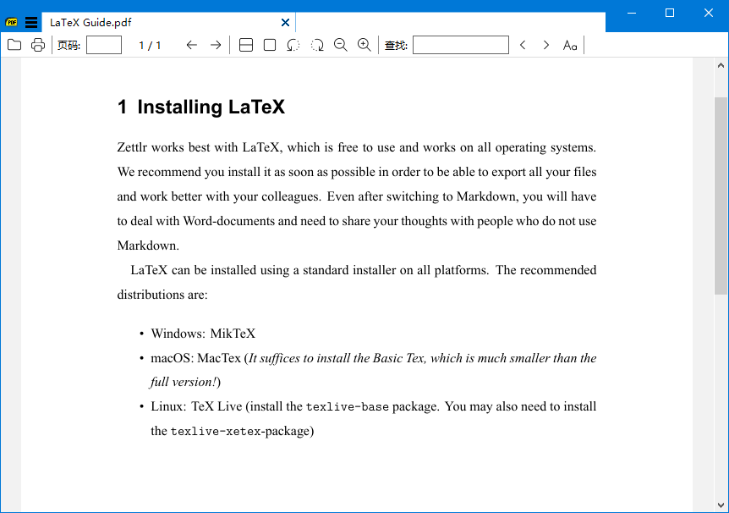Screen dimensions: 729x513
Task: Click the SumatraPDF logo icon
Action: click(x=12, y=22)
